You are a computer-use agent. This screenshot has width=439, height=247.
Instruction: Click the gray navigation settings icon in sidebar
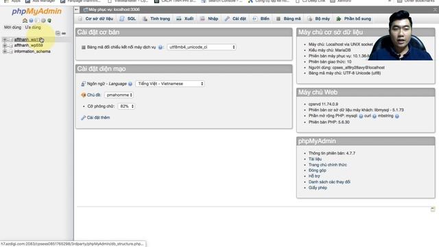(43, 21)
